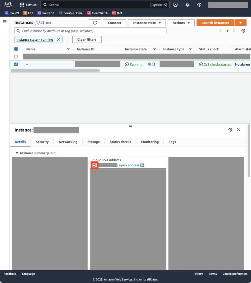Go to next page of instances

click(234, 31)
